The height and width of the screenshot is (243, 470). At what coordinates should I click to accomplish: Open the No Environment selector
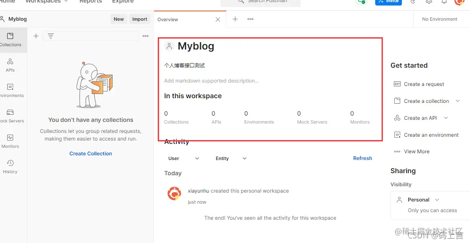tap(440, 19)
